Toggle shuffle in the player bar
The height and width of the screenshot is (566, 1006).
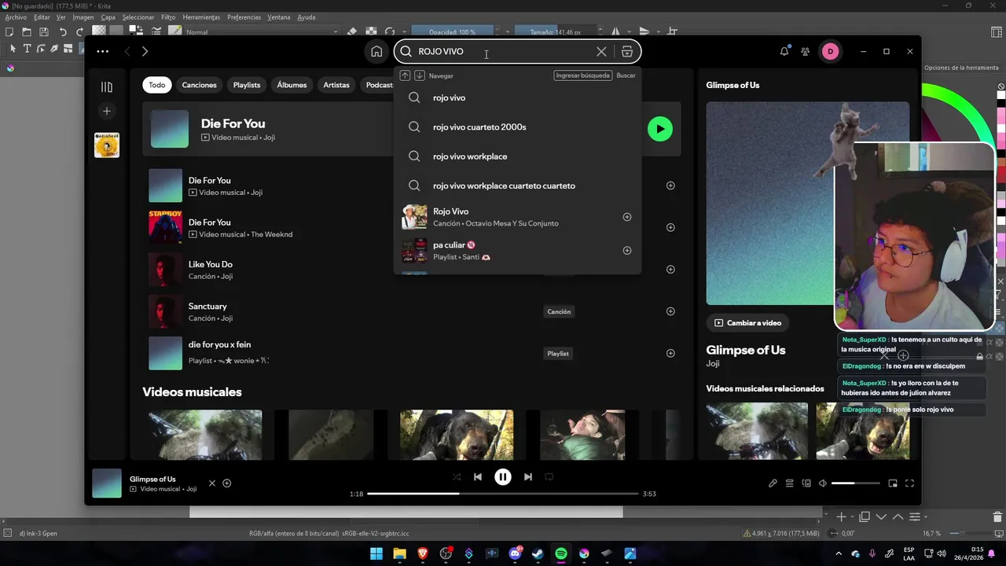point(457,476)
